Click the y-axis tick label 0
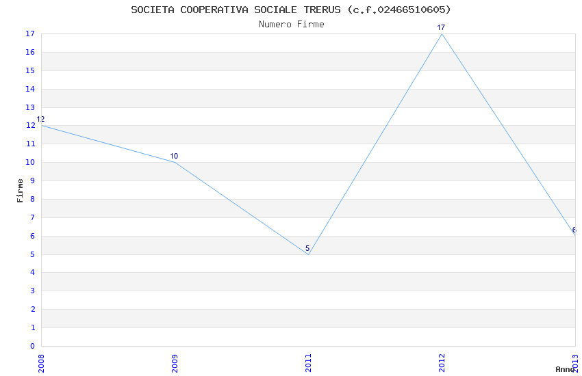This screenshot has width=582, height=376. [x=33, y=346]
